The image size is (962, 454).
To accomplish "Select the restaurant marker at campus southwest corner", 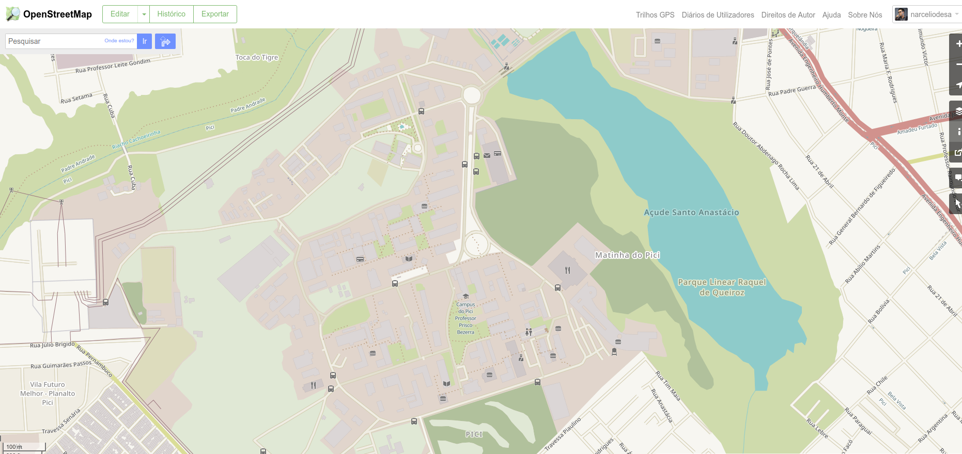I will click(313, 385).
